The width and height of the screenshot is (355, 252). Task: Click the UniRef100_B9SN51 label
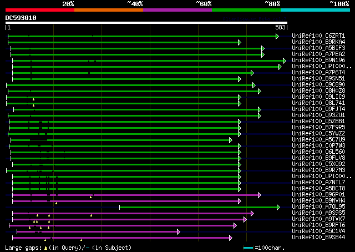(318, 79)
